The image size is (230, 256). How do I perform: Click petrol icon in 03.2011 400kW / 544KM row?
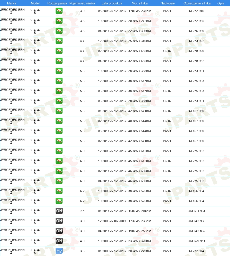59,131
